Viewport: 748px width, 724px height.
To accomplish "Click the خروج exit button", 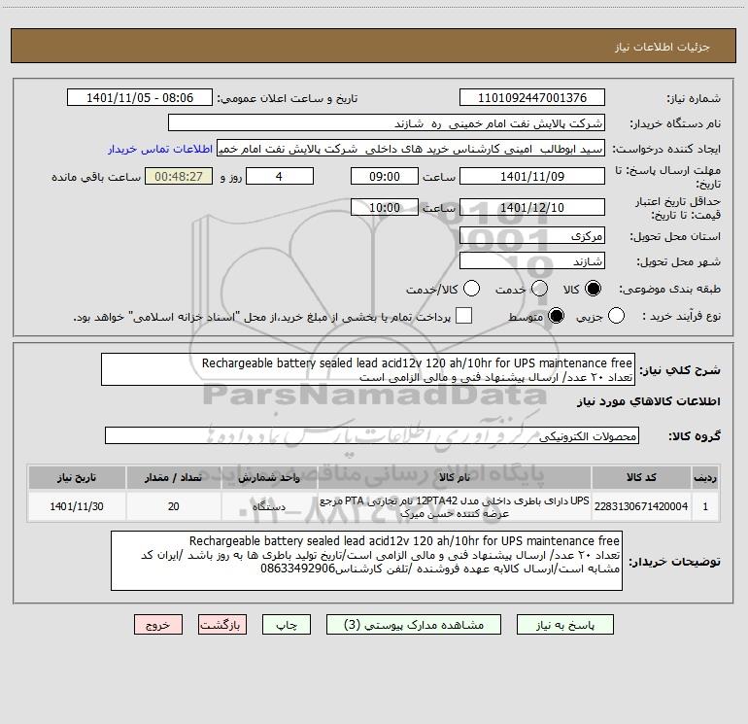I will pos(158,625).
